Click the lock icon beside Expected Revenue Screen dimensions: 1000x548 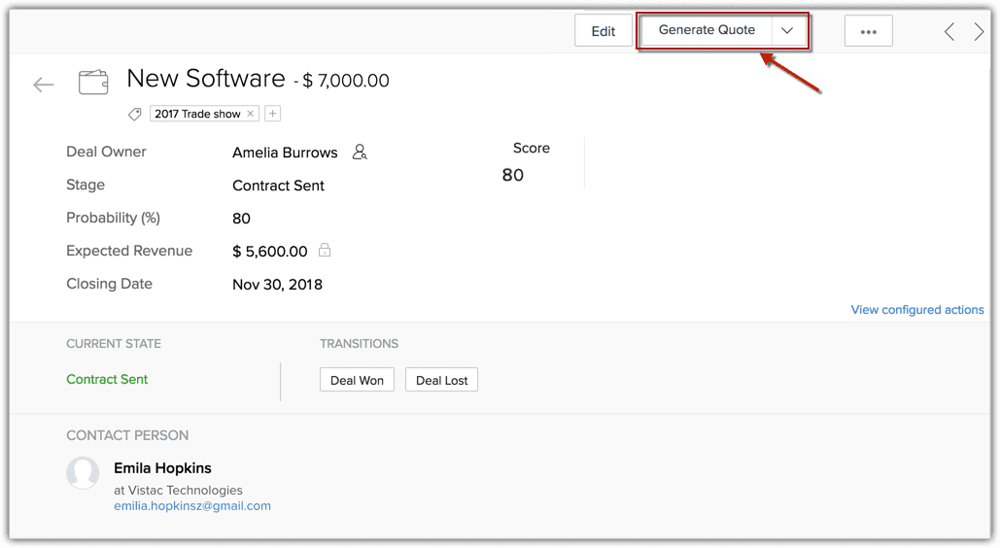coord(325,251)
